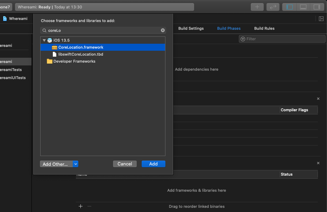
Task: Select the iPhone7 scheme destination
Action: coord(5,7)
